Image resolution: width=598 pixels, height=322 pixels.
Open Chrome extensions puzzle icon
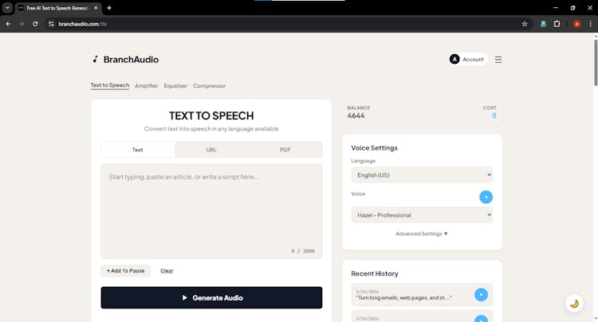pyautogui.click(x=557, y=24)
